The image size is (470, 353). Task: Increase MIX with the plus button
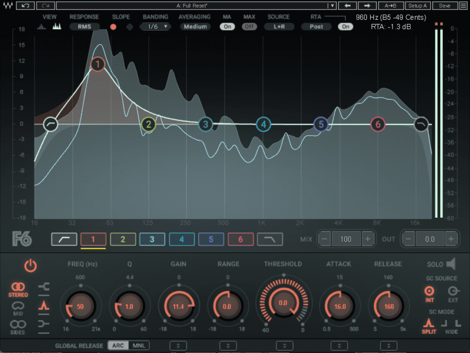(368, 239)
